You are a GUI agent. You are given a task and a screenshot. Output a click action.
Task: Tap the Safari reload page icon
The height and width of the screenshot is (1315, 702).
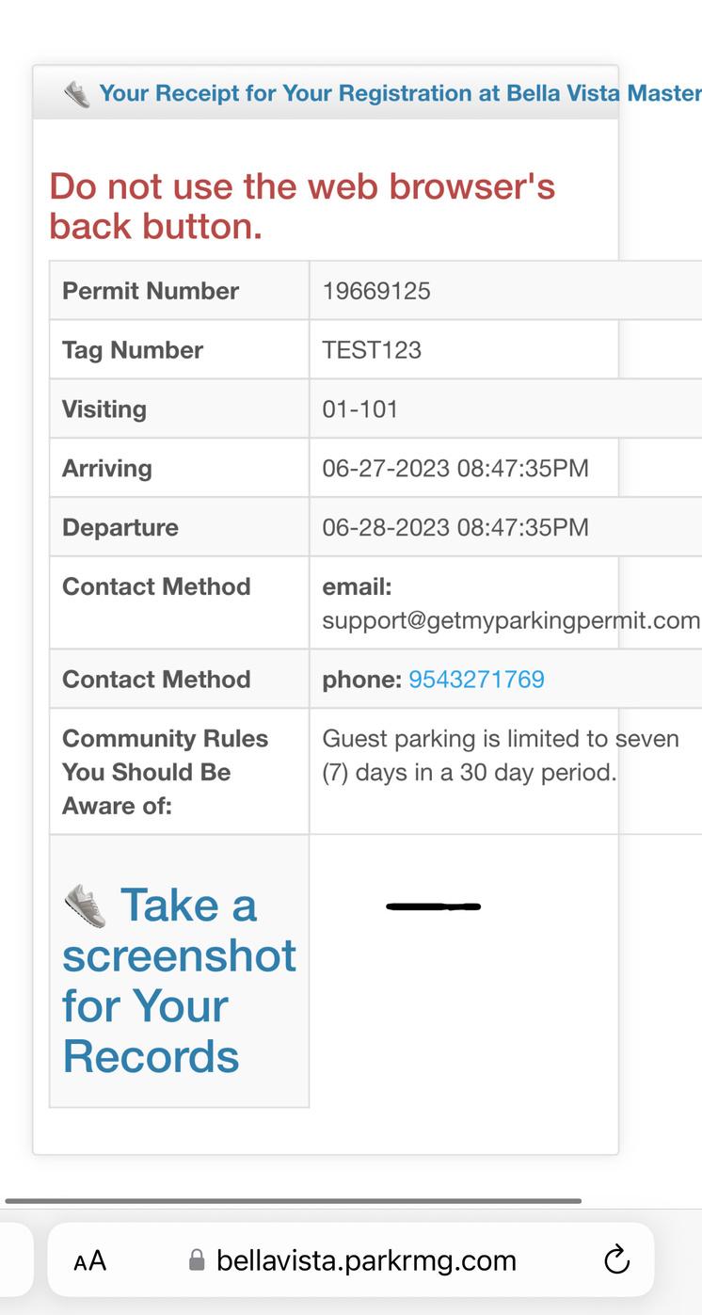coord(616,1259)
